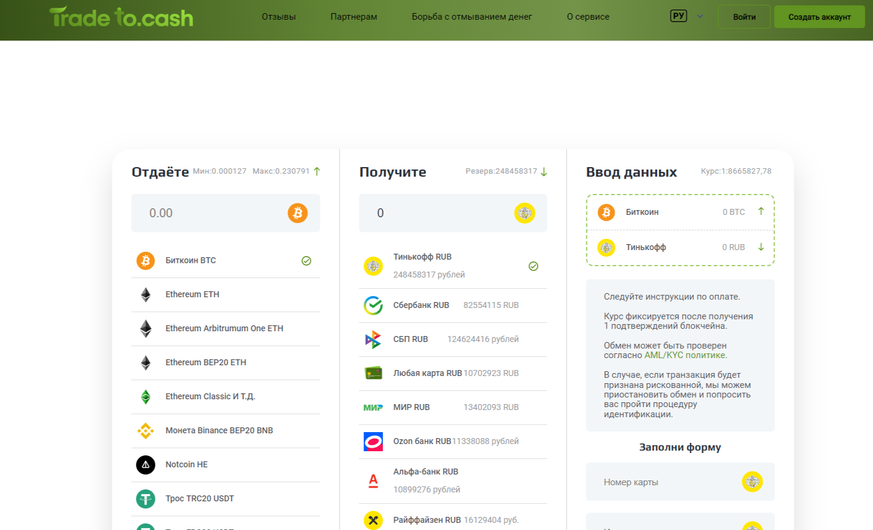This screenshot has height=530, width=873.
Task: Click the МИР RUB logo
Action: click(x=373, y=408)
